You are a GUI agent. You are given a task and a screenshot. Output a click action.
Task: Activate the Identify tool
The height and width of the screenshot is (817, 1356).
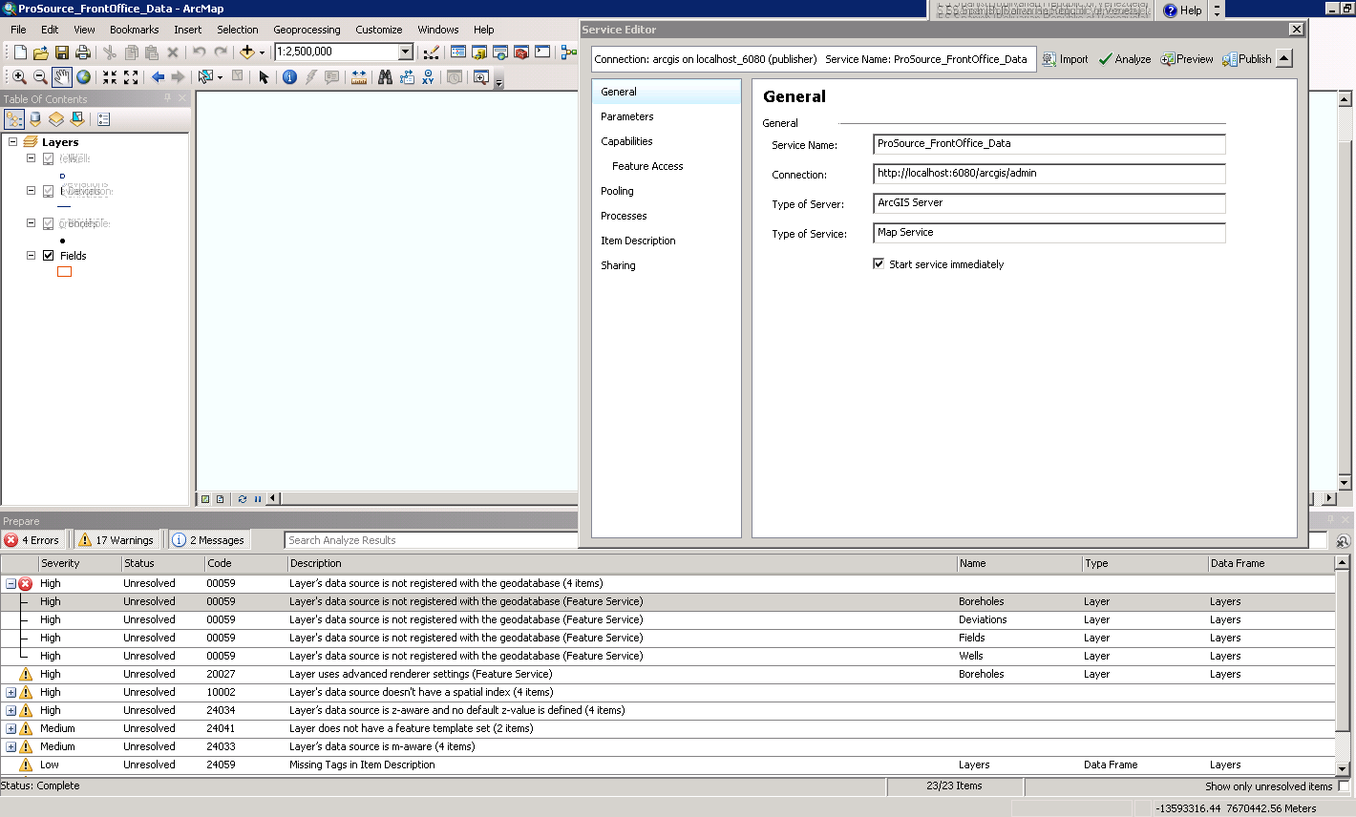(289, 77)
